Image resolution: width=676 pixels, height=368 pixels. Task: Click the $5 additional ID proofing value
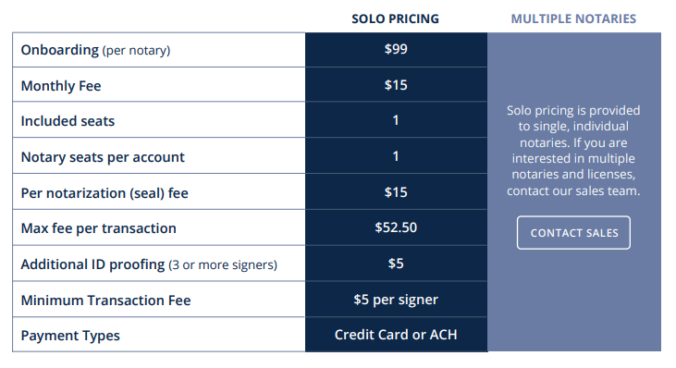tap(396, 264)
